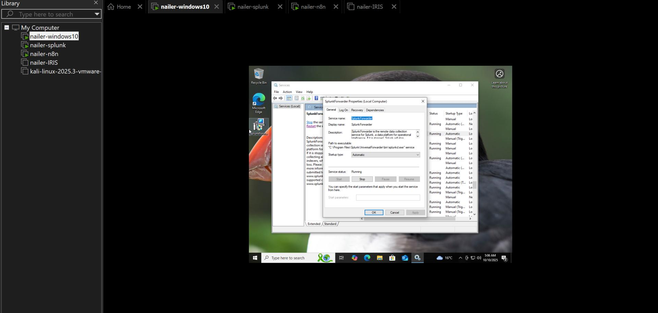658x313 pixels.
Task: Click services list scroll-up arrow
Action: click(475, 113)
